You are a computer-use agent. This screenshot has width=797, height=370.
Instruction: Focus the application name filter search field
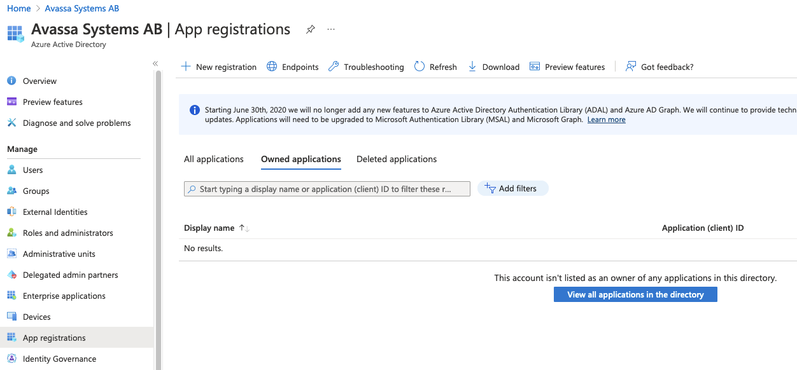327,189
